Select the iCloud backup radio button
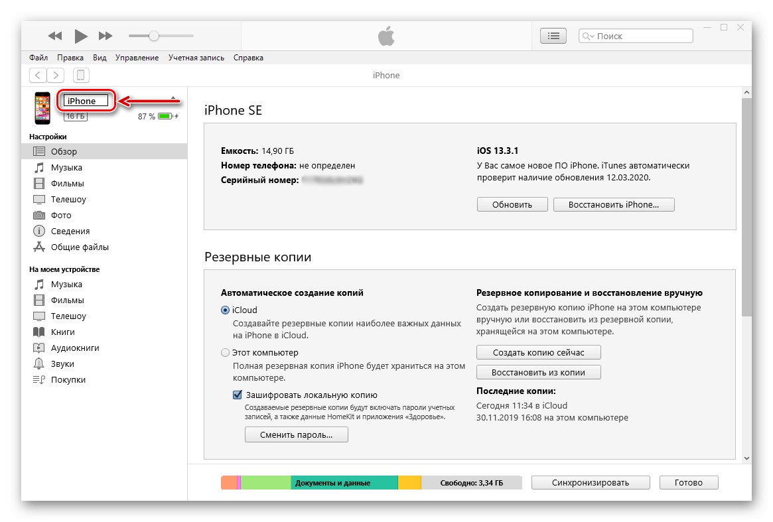Viewport: 773px width, 522px height. click(x=226, y=310)
